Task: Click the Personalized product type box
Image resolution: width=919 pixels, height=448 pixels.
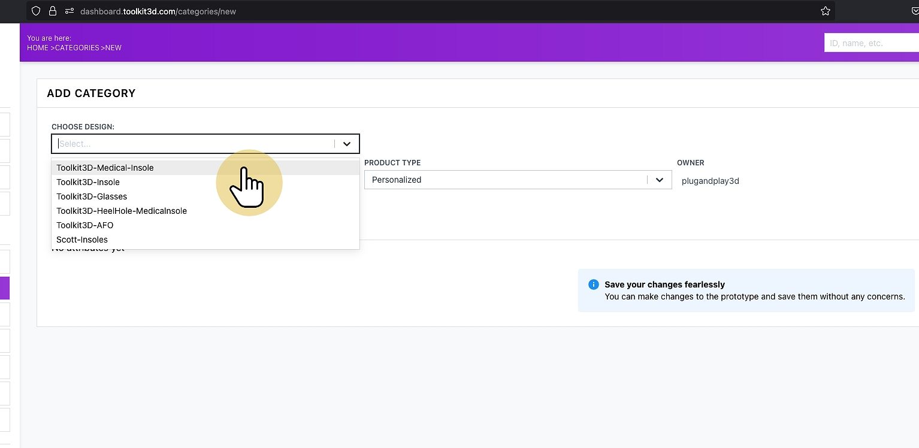Action: pyautogui.click(x=518, y=180)
